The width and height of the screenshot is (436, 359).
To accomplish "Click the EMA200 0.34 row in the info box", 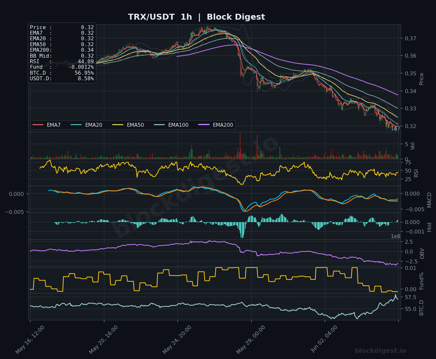I will [x=62, y=50].
